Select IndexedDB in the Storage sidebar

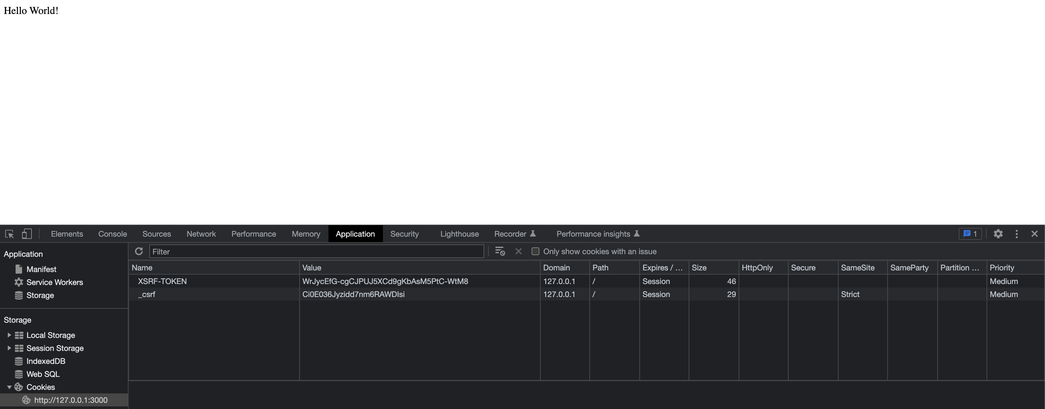tap(46, 361)
